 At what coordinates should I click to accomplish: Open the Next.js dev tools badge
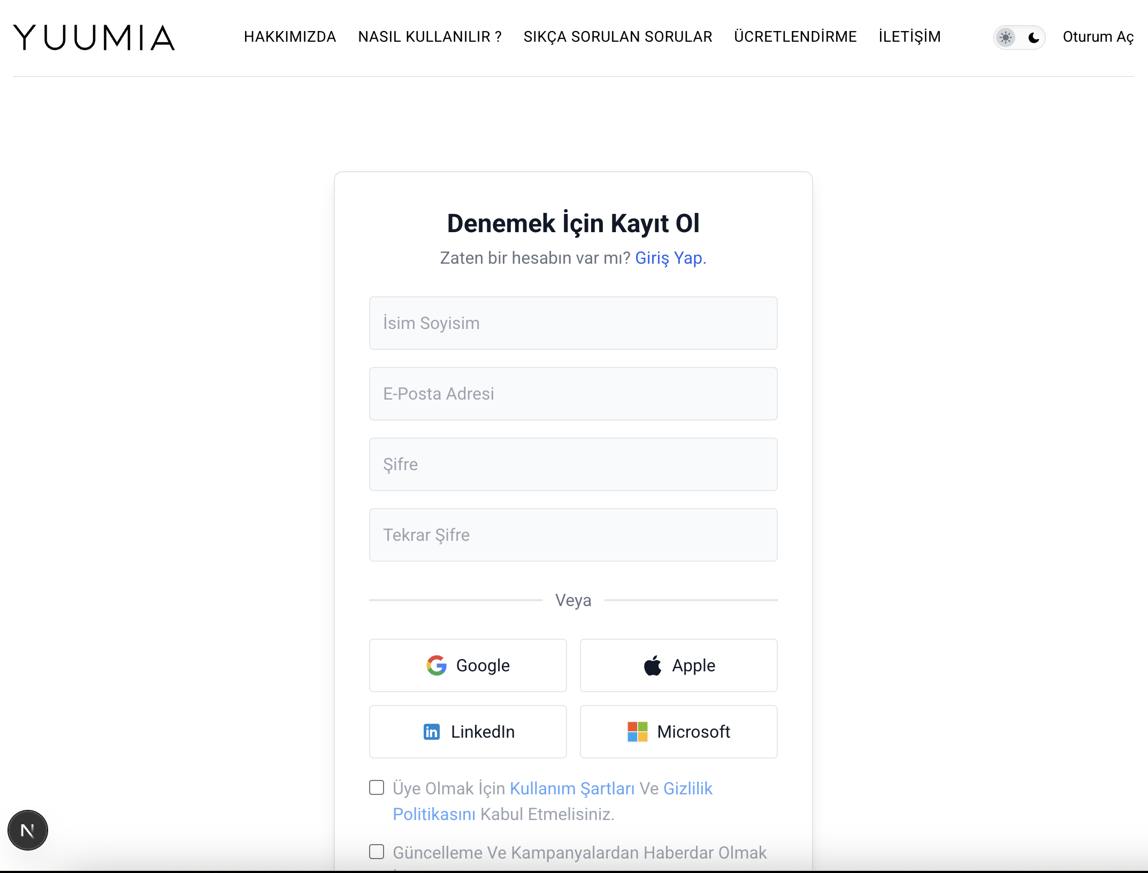(28, 830)
